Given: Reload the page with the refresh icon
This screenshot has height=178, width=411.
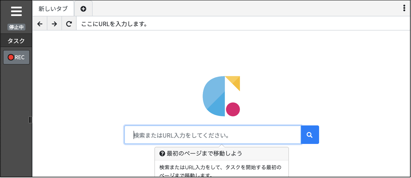Looking at the screenshot, I should click(x=69, y=23).
